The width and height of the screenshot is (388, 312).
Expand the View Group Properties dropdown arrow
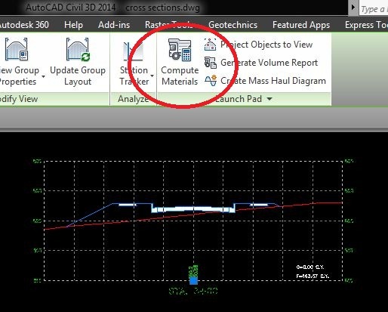pos(43,76)
